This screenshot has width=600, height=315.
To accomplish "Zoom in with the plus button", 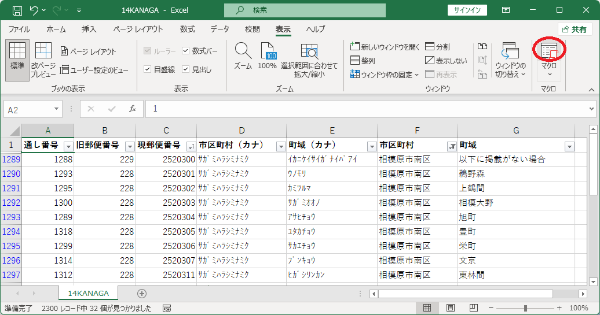I will click(x=559, y=307).
